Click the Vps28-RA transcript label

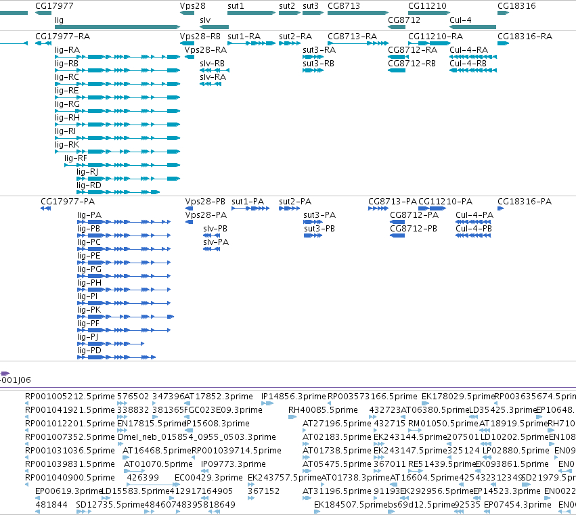(x=206, y=50)
